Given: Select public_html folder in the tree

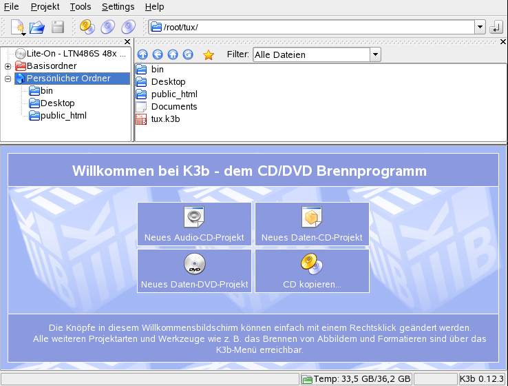Looking at the screenshot, I should click(x=58, y=116).
